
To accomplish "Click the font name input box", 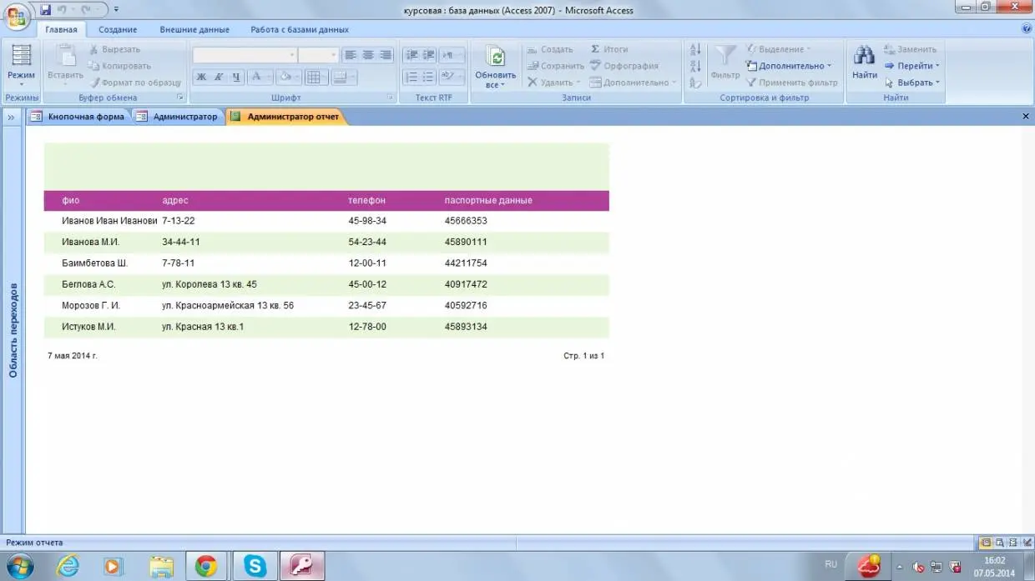I will [244, 55].
